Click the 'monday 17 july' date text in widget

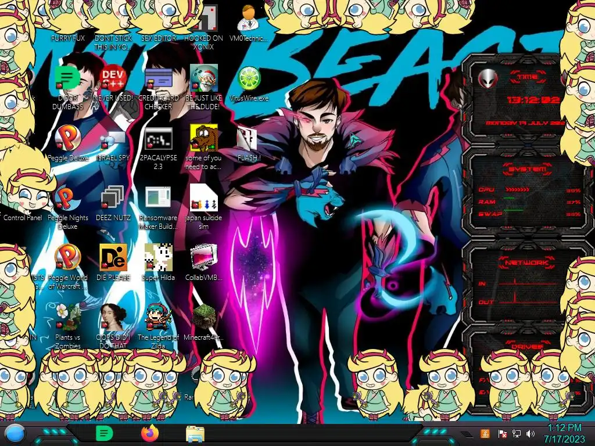[525, 123]
